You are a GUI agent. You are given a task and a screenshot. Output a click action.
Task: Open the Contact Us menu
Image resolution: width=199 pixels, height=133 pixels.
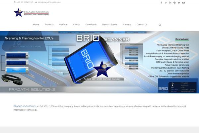(x=142, y=25)
